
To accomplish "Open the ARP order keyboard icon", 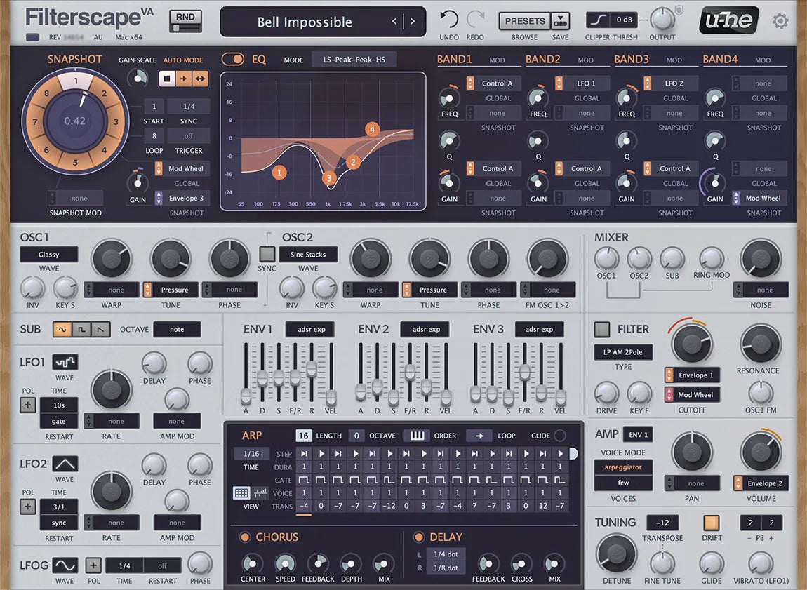I will click(x=418, y=436).
